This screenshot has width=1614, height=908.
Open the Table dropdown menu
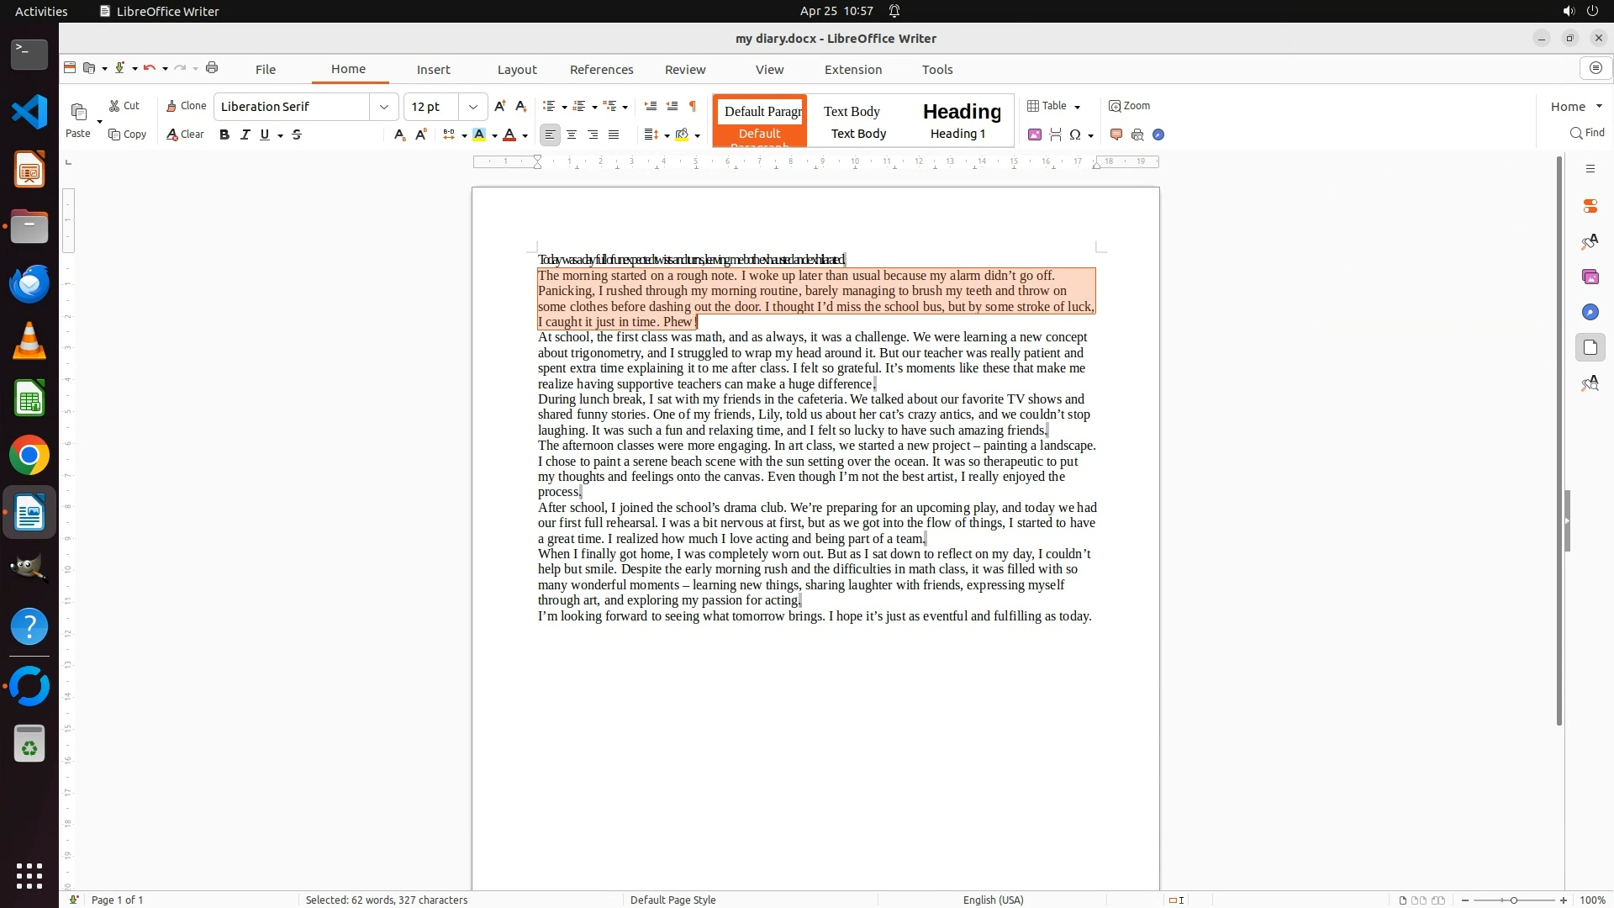pos(1077,107)
